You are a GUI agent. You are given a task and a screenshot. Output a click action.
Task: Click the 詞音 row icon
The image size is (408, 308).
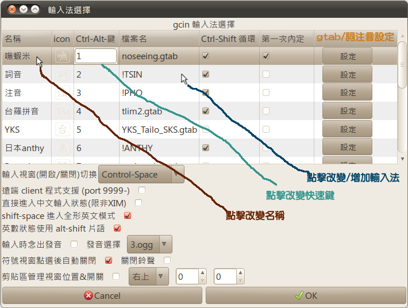coord(62,74)
